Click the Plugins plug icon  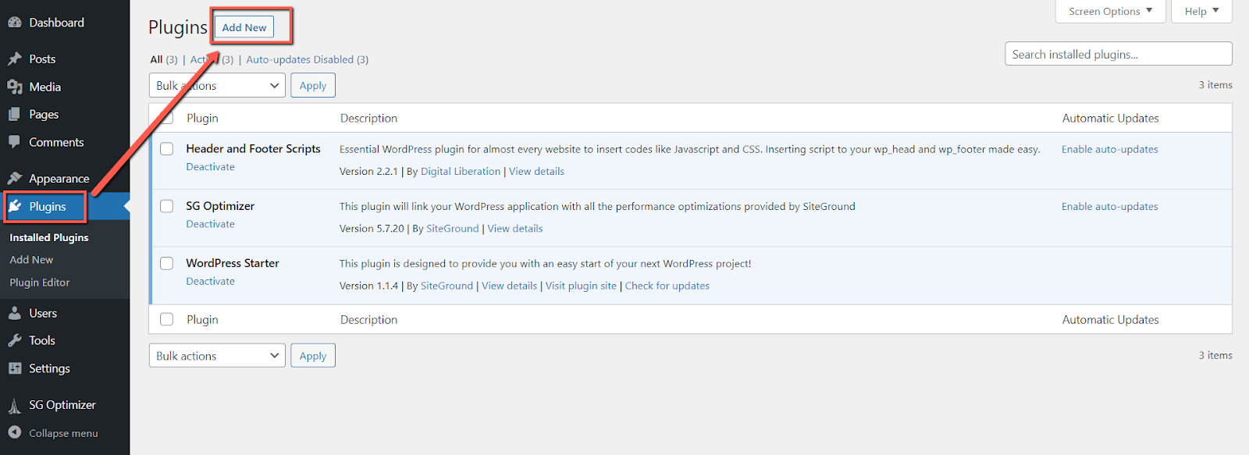tap(15, 206)
